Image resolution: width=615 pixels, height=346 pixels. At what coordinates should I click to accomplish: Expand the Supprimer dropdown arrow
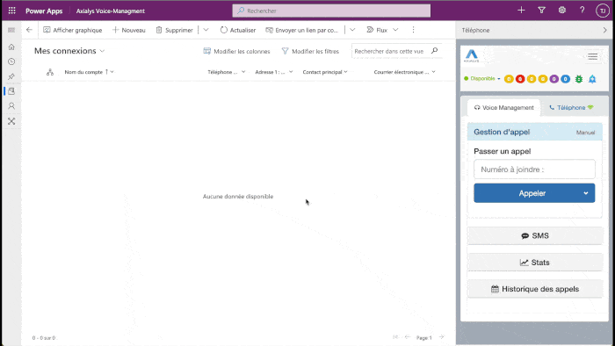pos(206,30)
